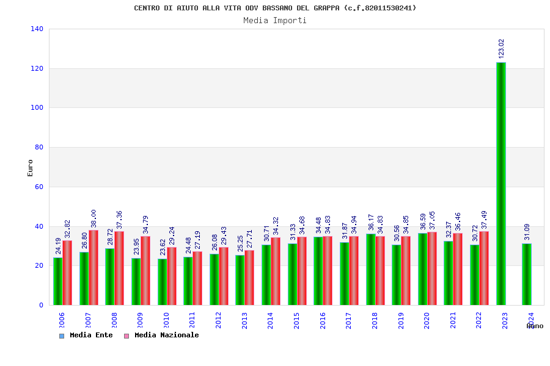
Task: Select the 2015 green bar at 31.33
Action: click(293, 274)
